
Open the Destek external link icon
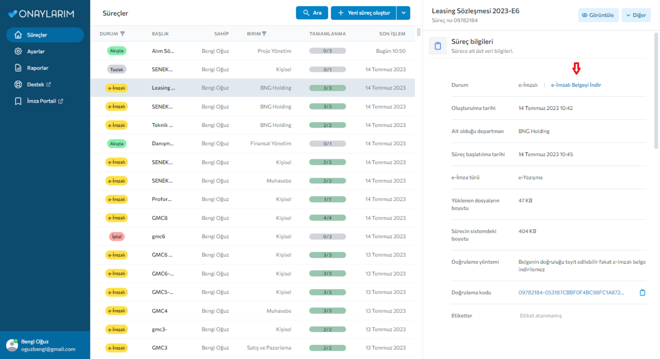point(49,85)
